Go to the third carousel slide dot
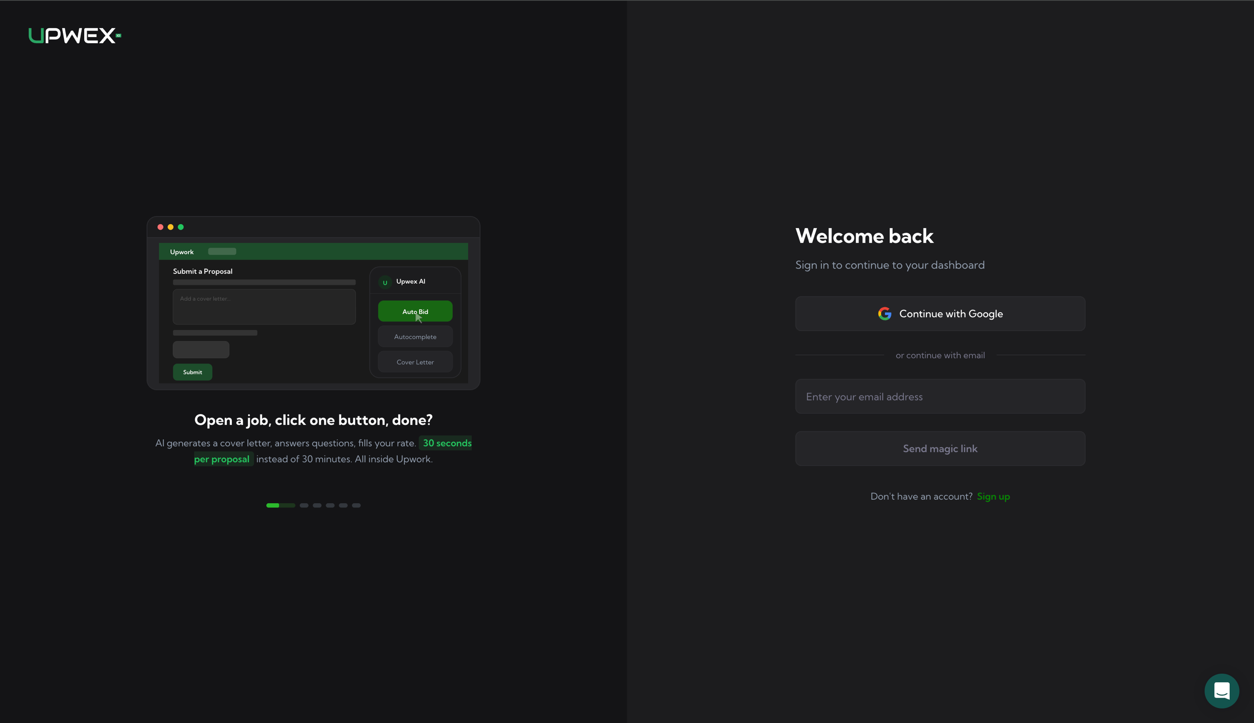Screen dimensions: 1254x723 coord(317,506)
